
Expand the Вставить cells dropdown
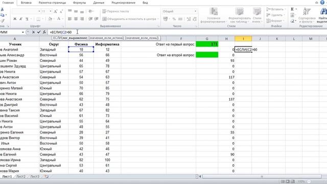click(285, 9)
